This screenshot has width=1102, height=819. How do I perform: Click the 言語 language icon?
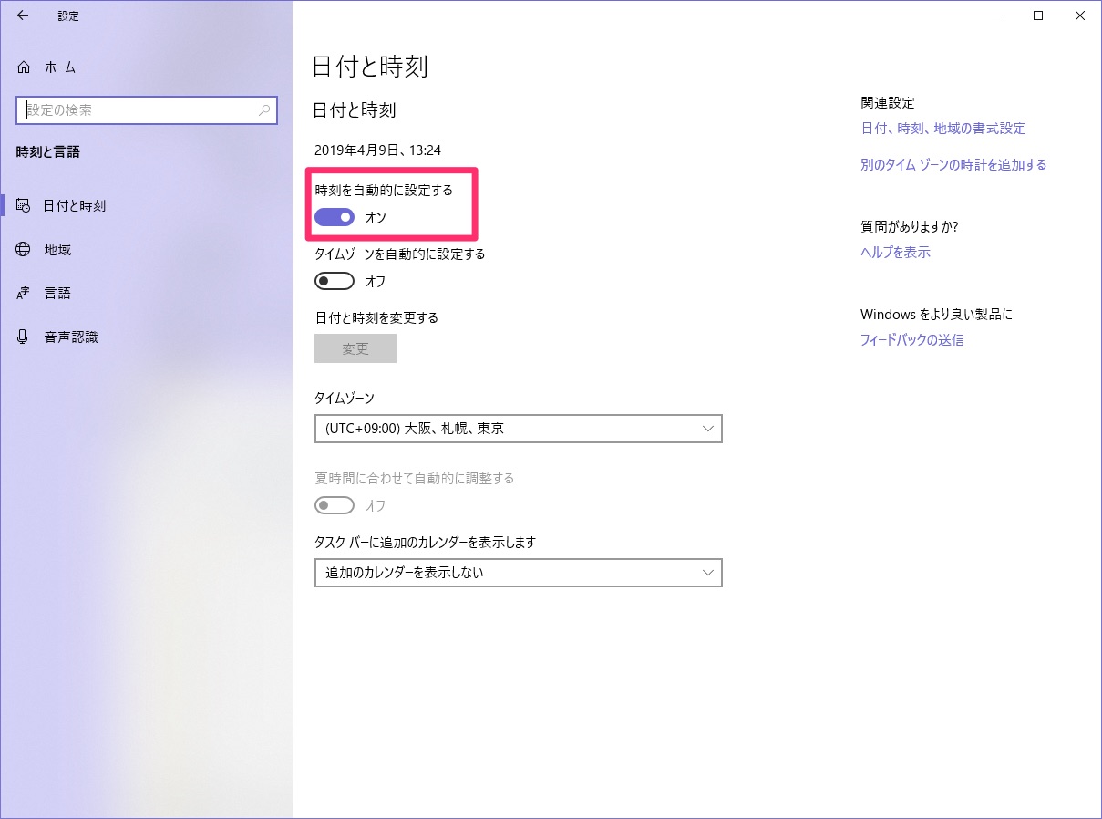[x=24, y=293]
